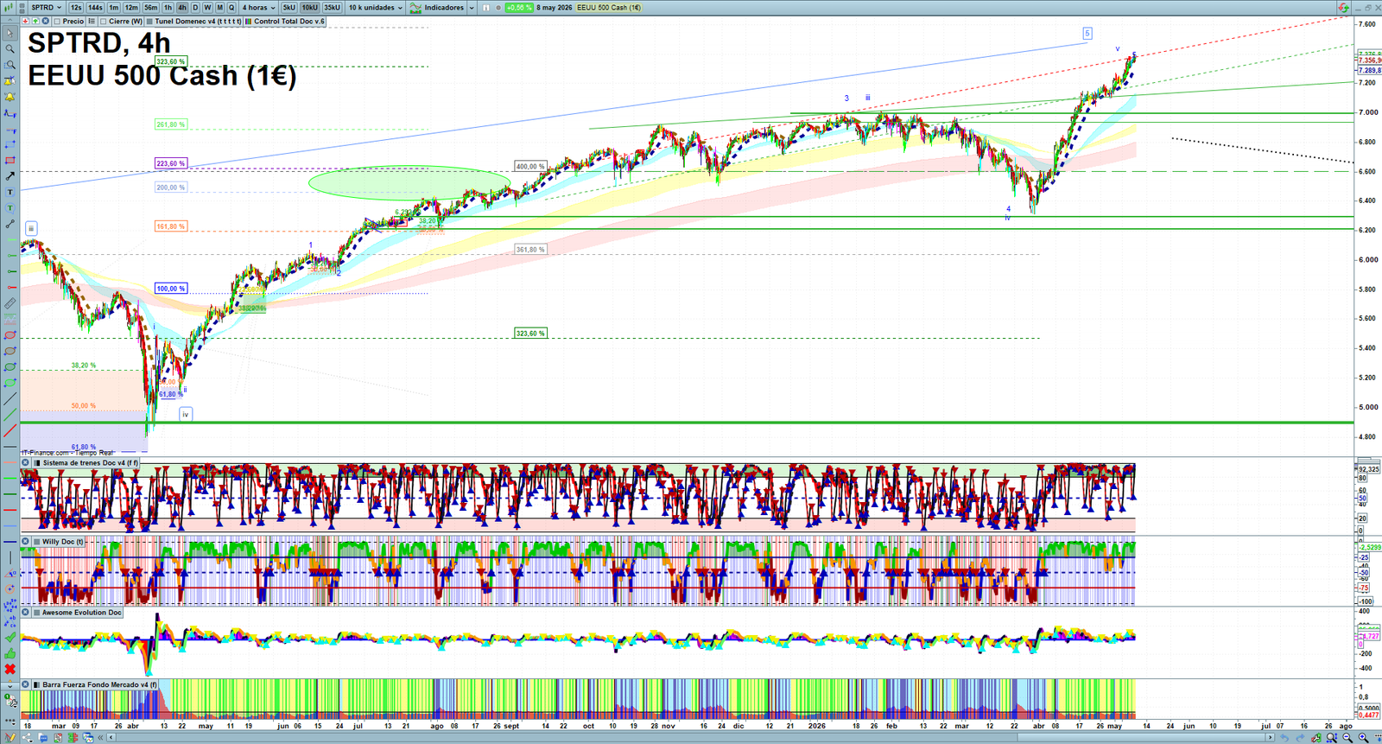Click the zoom-out magnifier in bottom bar
The width and height of the screenshot is (1382, 744).
coord(1347,737)
